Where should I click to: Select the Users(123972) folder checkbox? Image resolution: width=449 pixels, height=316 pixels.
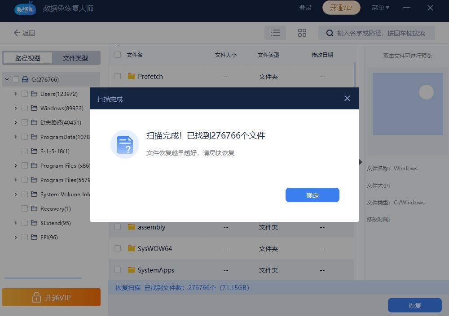(25, 94)
